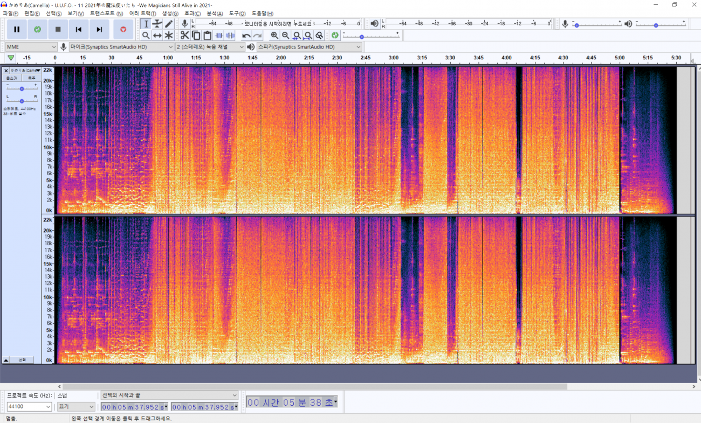Click the Trim audio icon
The image size is (701, 423).
tap(219, 36)
